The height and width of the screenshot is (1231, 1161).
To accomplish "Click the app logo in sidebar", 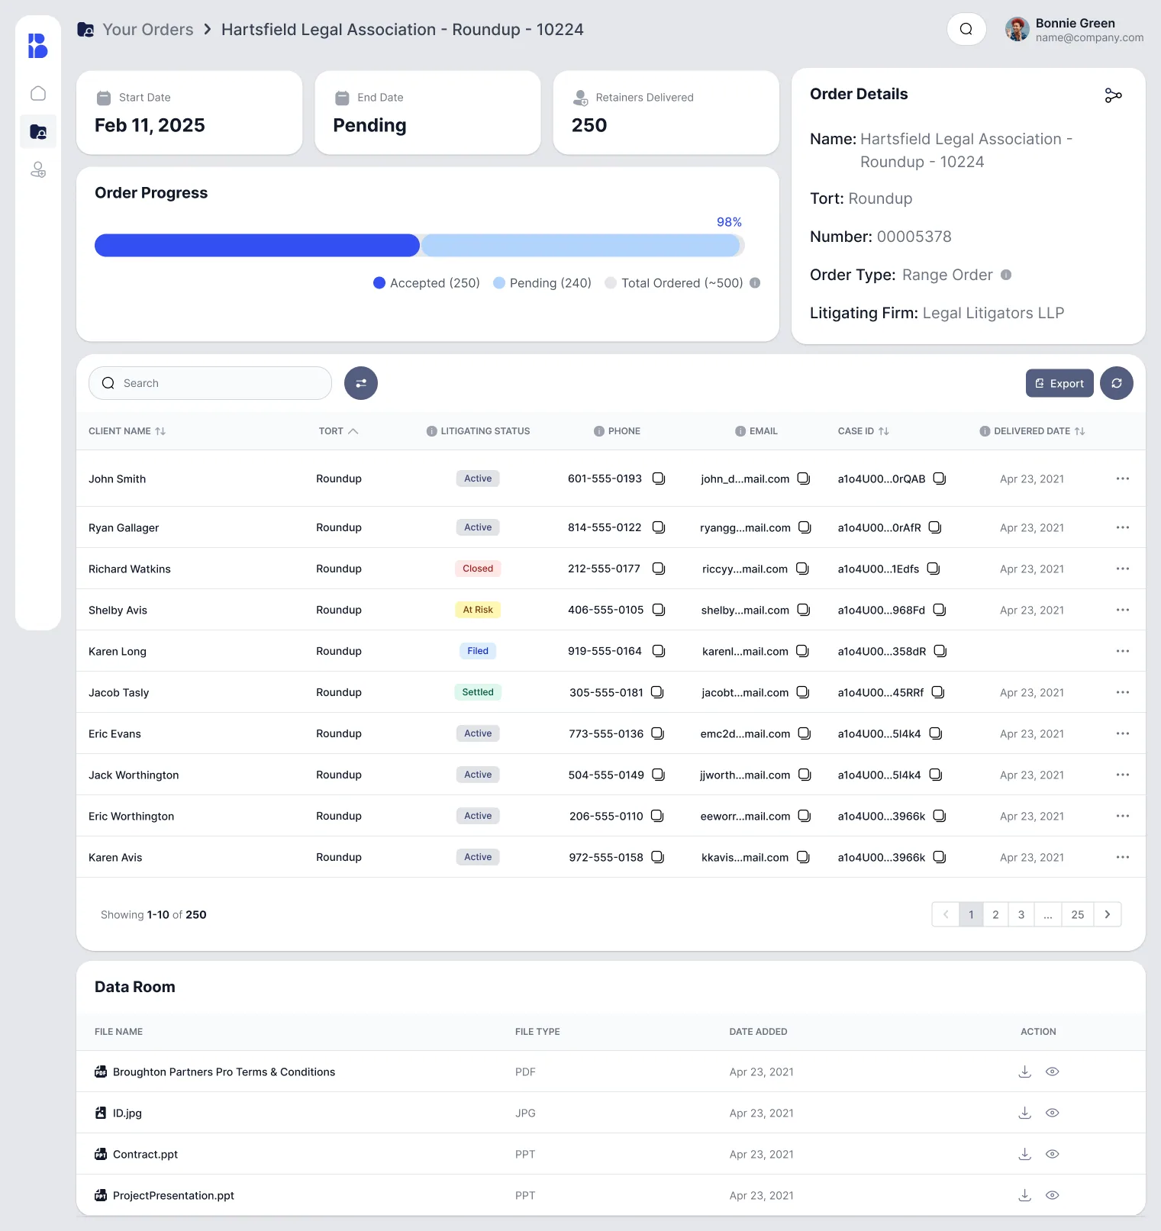I will tap(38, 46).
